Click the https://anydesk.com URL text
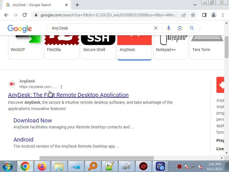This screenshot has width=229, height=172. coord(38,87)
